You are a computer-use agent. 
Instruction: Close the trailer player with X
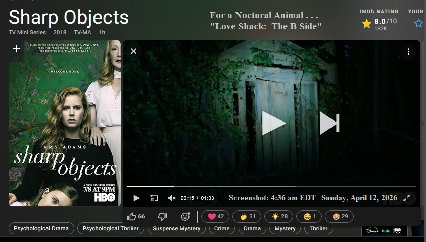(x=134, y=51)
